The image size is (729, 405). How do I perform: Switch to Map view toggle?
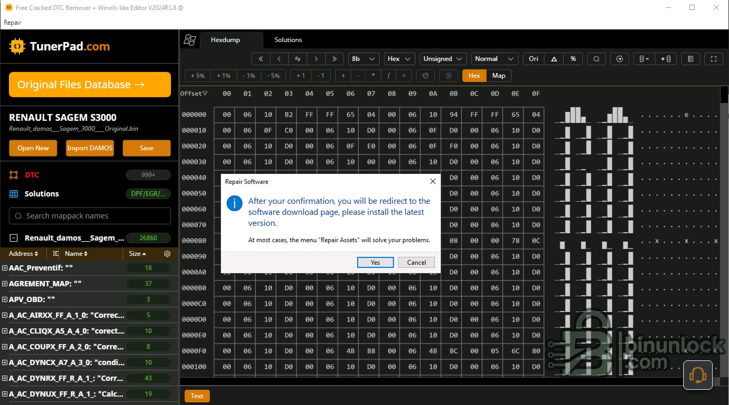click(499, 76)
